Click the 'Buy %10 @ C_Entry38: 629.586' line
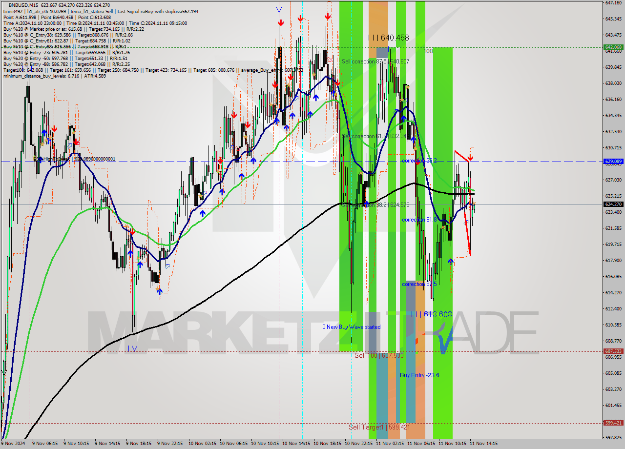The width and height of the screenshot is (625, 449). click(68, 35)
